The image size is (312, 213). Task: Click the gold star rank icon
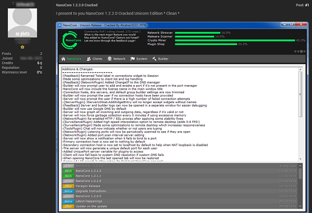pos(22,47)
